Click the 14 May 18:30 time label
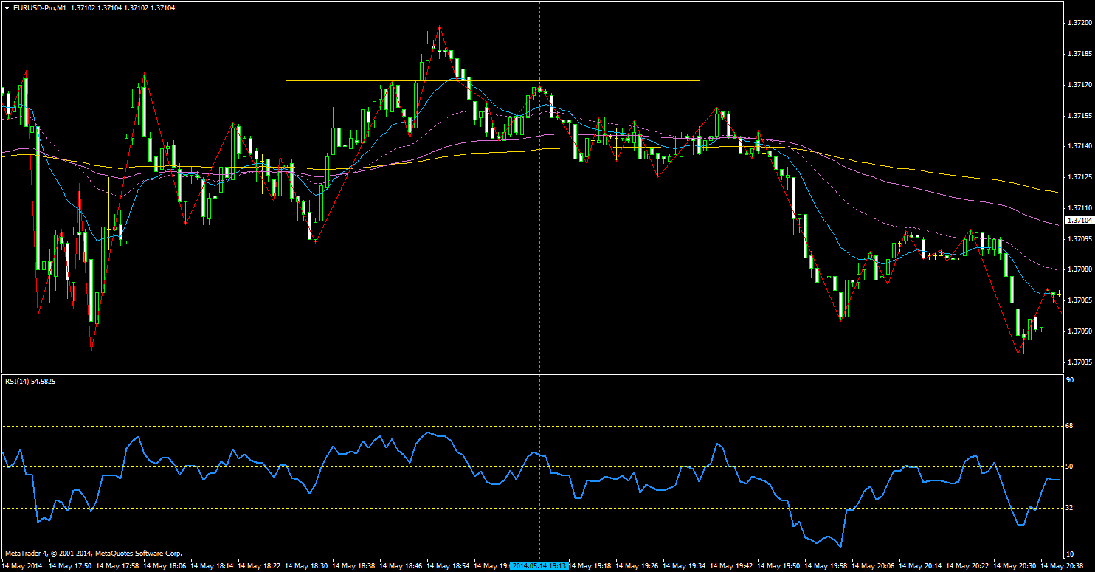The height and width of the screenshot is (572, 1095). 306,566
